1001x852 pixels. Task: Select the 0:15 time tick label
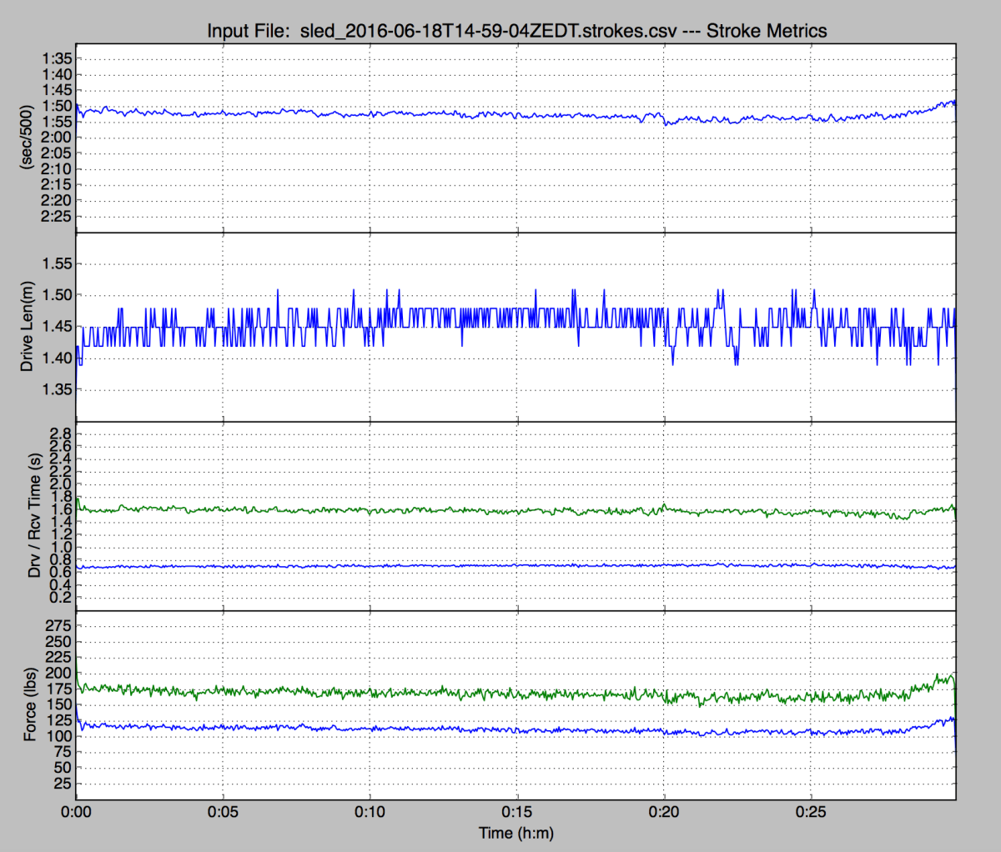click(516, 812)
